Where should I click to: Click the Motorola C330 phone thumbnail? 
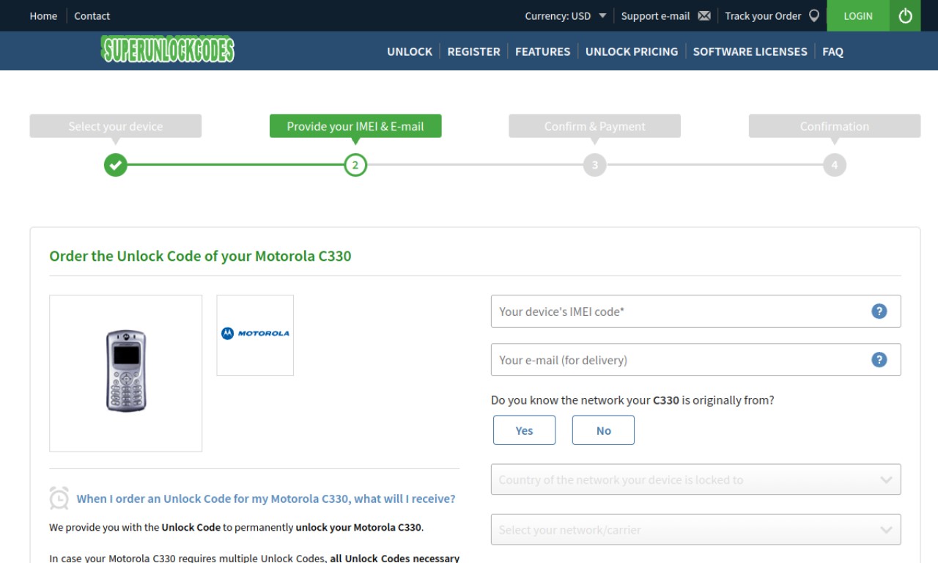click(126, 373)
